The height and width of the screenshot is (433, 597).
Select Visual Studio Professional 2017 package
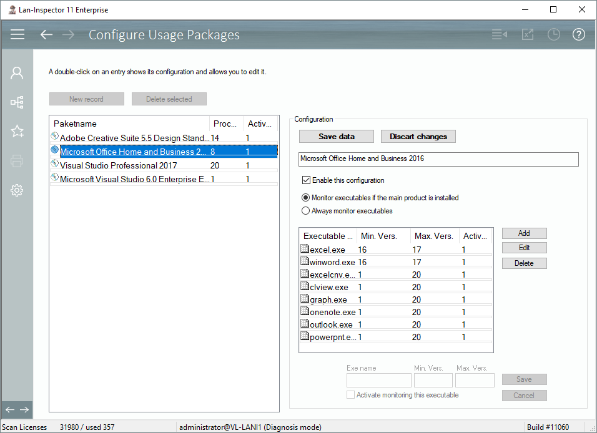pos(118,165)
